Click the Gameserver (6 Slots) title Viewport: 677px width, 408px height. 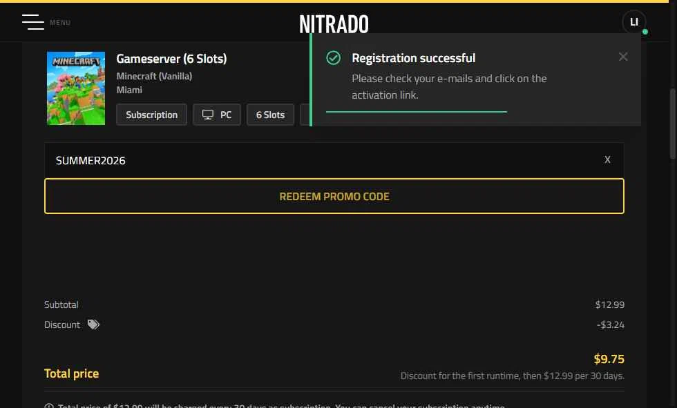tap(171, 59)
